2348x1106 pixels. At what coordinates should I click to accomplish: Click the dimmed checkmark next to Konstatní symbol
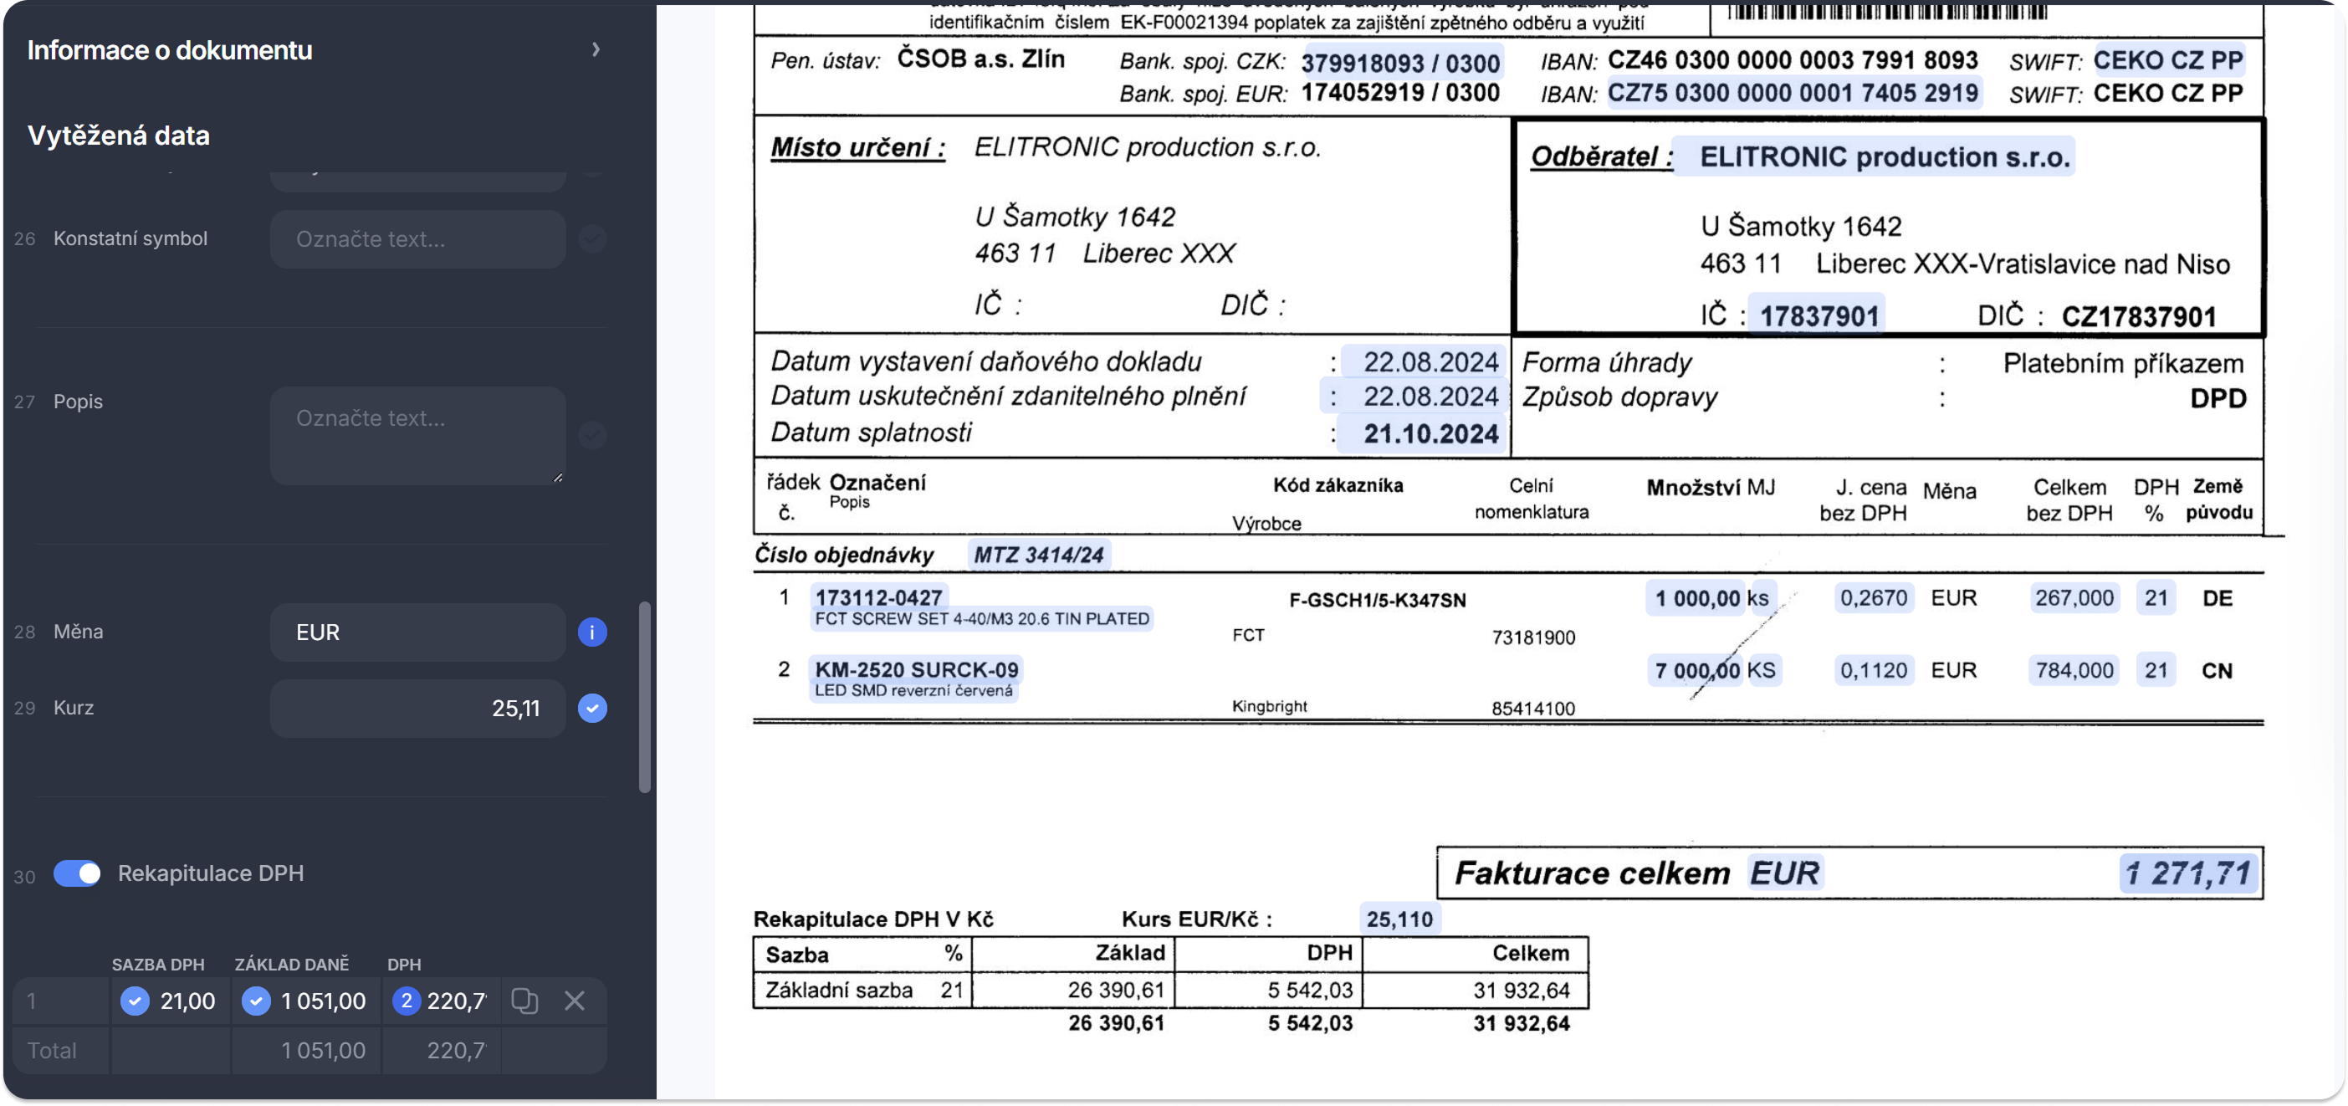(x=591, y=239)
